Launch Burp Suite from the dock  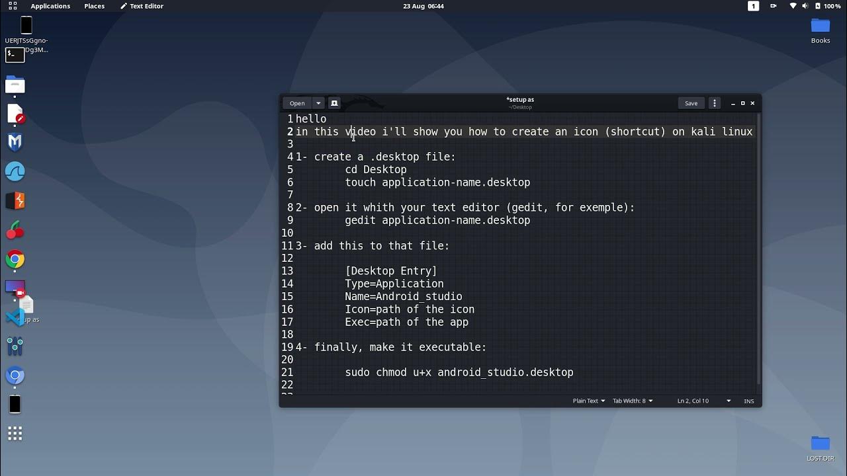coord(15,200)
